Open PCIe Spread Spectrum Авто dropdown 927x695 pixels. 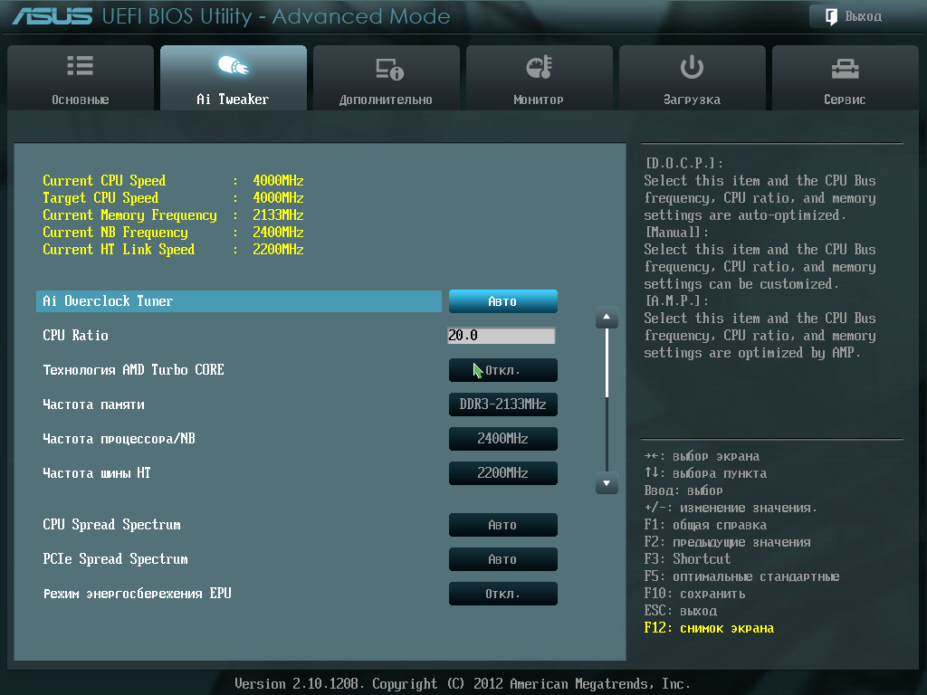503,559
